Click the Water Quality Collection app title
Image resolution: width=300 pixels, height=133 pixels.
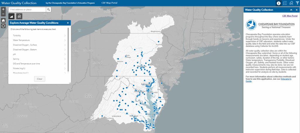[19, 3]
